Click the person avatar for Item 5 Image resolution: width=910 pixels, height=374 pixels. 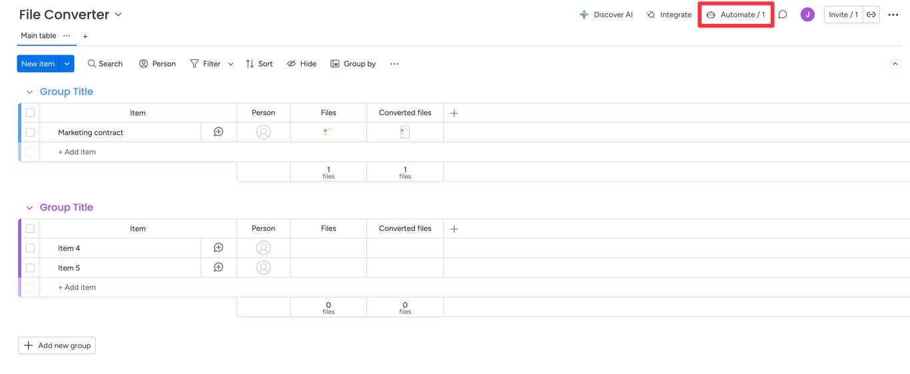(263, 268)
